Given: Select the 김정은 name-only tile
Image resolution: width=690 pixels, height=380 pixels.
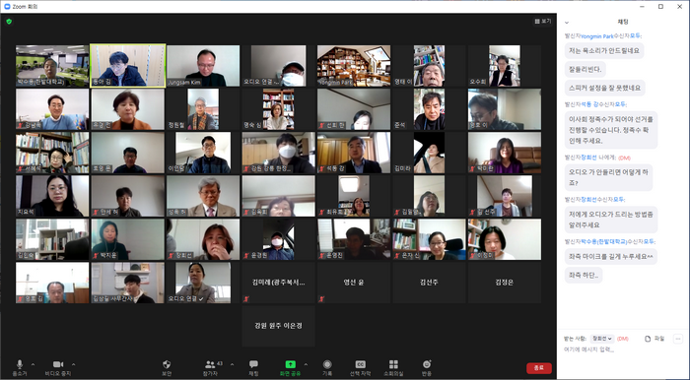Looking at the screenshot, I should click(505, 283).
